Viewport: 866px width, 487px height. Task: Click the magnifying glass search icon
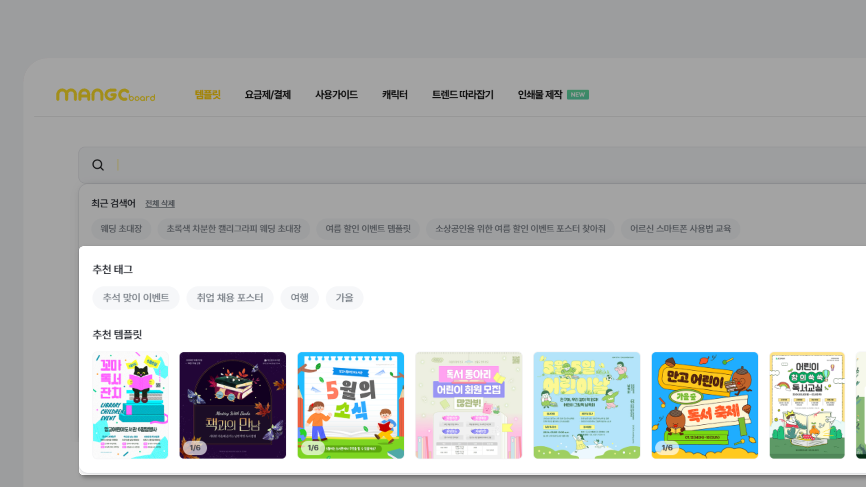pos(98,165)
